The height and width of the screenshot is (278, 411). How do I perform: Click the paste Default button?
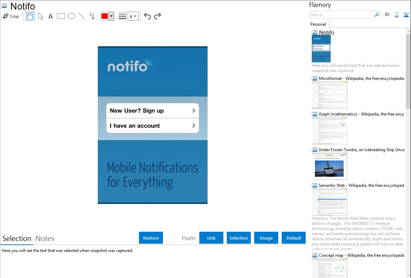294,238
